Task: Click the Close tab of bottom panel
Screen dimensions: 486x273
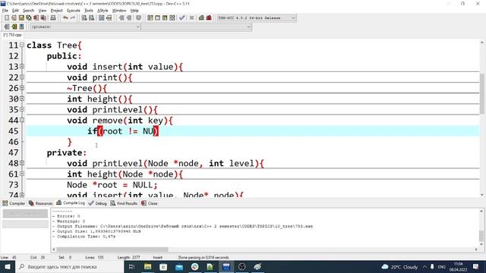Action: 149,203
